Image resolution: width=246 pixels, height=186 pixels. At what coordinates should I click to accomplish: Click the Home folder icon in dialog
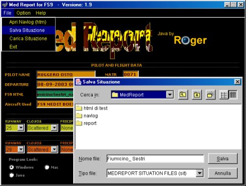tap(196, 94)
